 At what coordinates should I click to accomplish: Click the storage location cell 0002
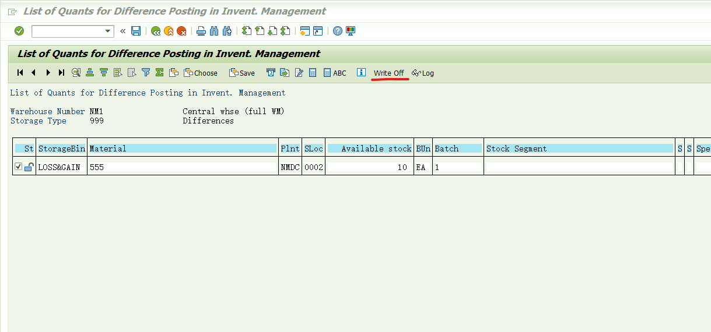pos(313,167)
